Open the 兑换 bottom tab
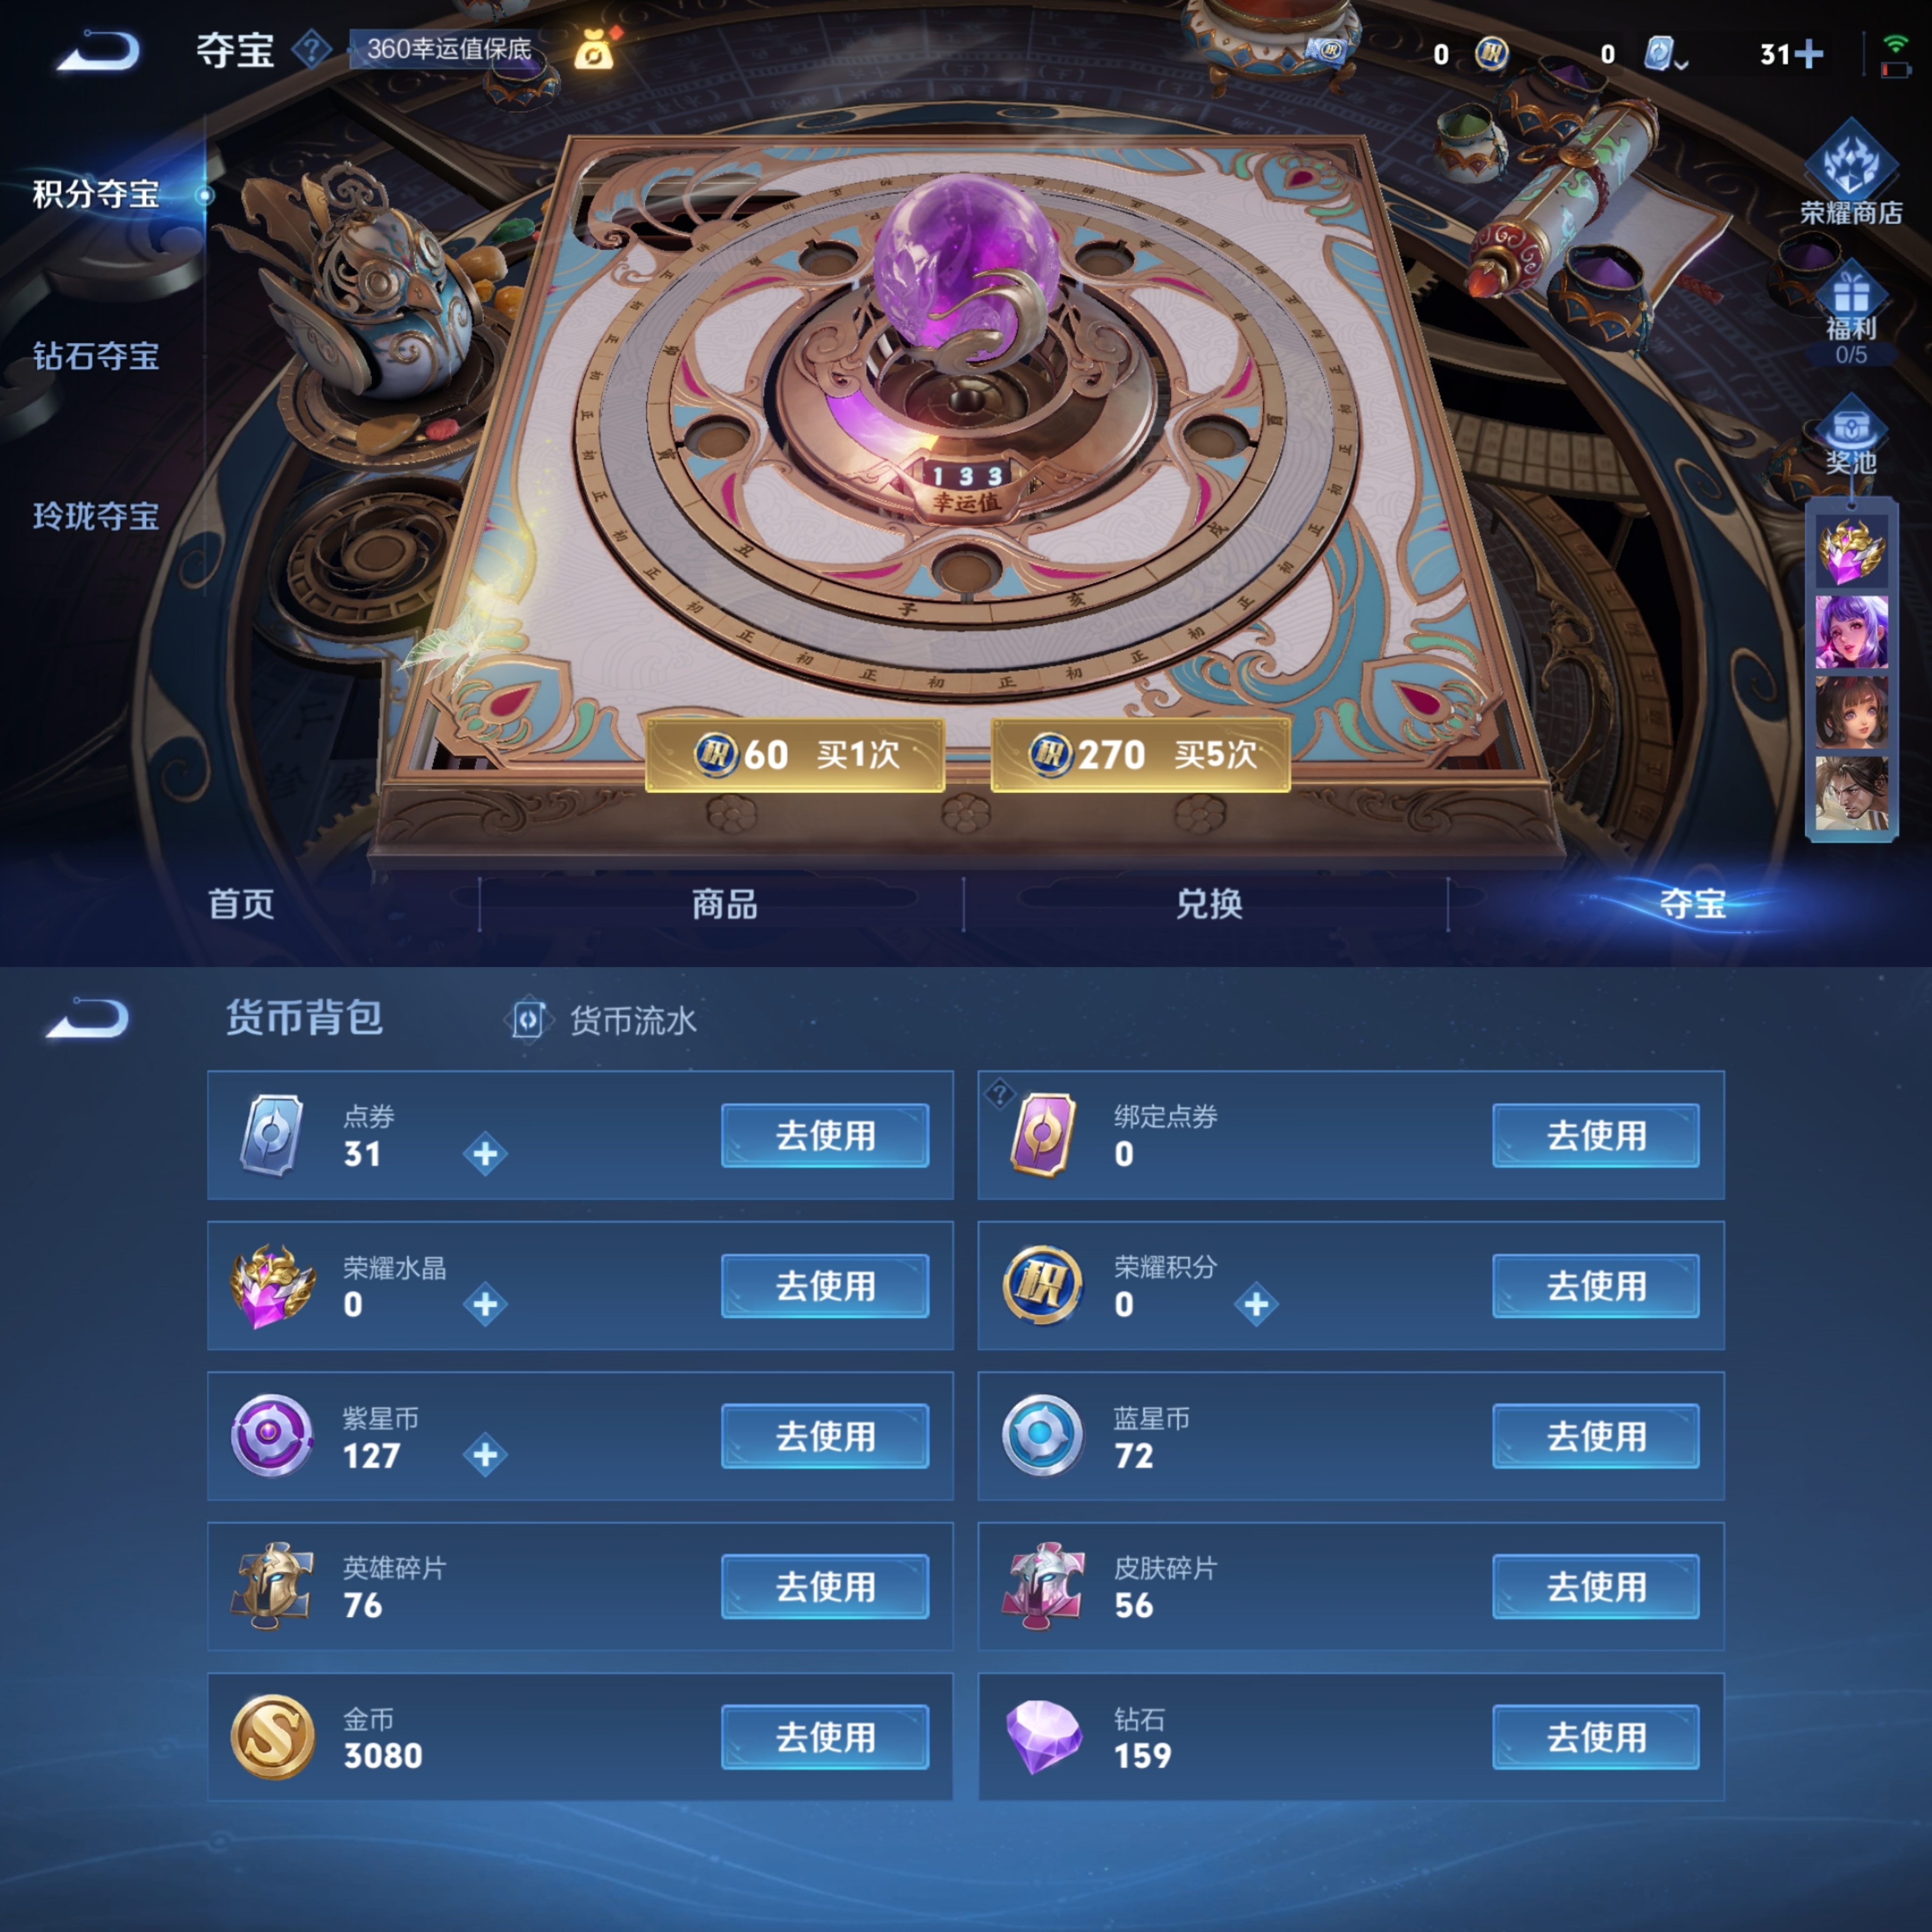1932x1932 pixels. [x=1208, y=904]
